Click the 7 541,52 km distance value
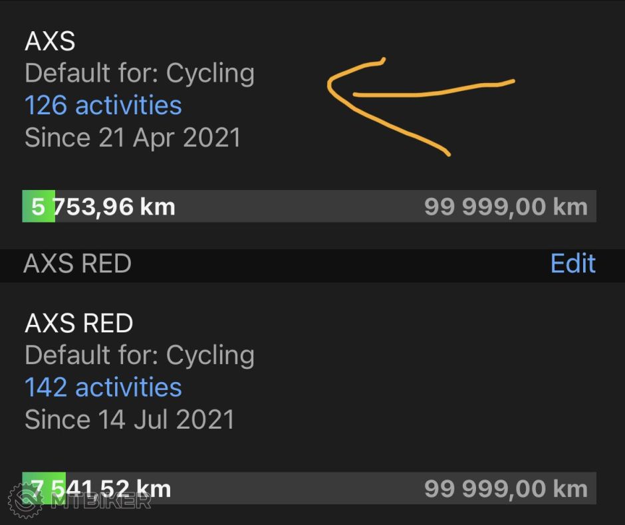Screen dimensions: 625x525 [100, 488]
